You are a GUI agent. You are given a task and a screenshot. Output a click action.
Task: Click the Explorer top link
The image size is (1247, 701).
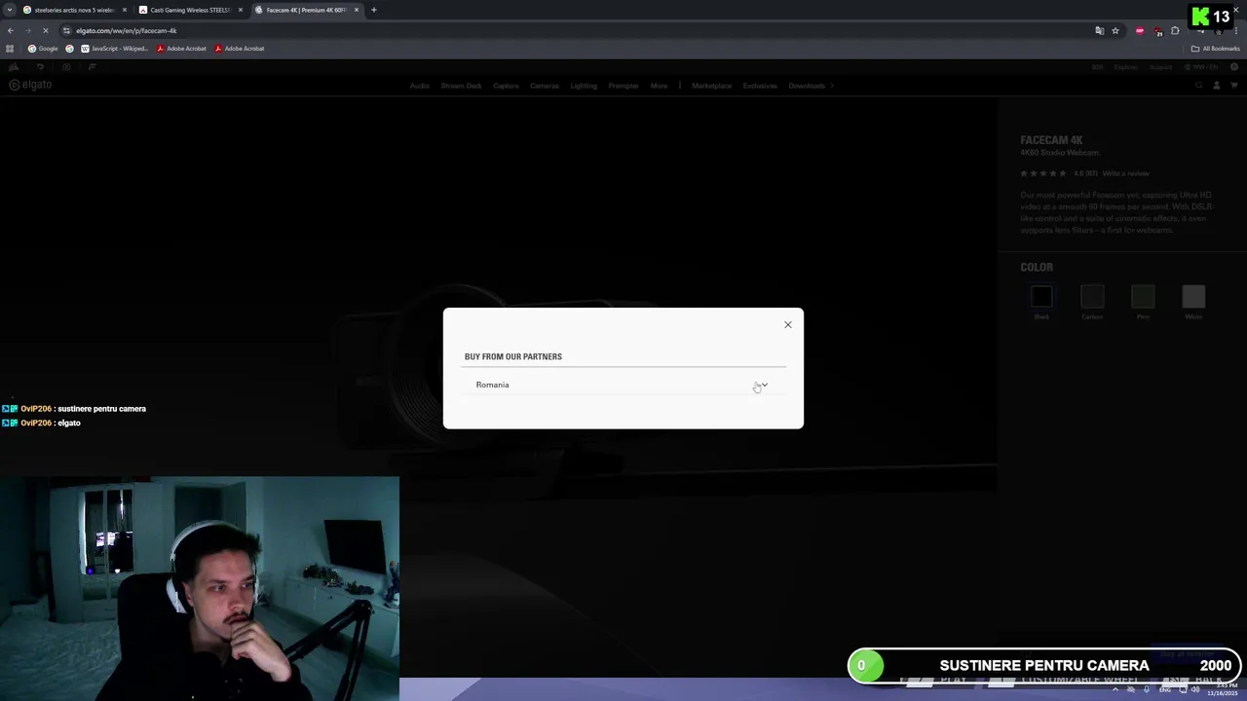tap(1125, 67)
